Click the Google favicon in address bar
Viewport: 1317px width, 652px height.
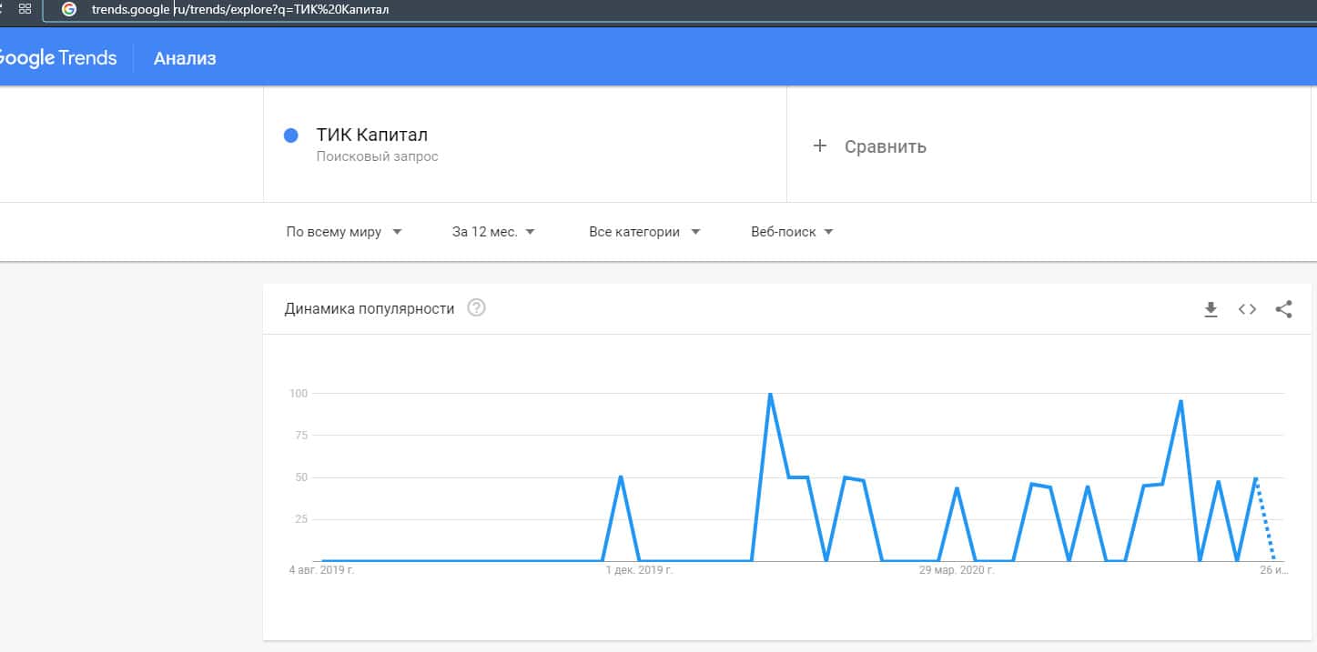click(x=69, y=9)
